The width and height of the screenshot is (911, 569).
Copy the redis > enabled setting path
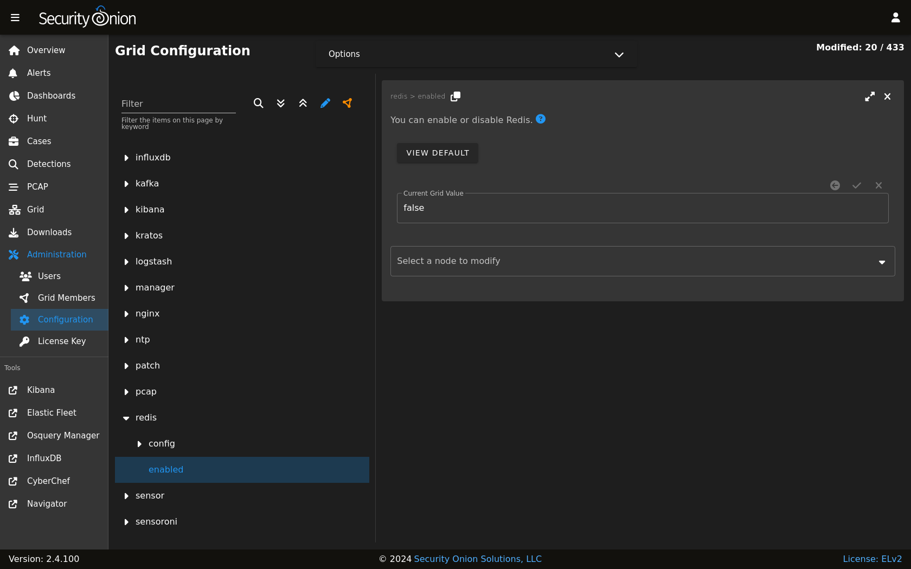click(455, 96)
